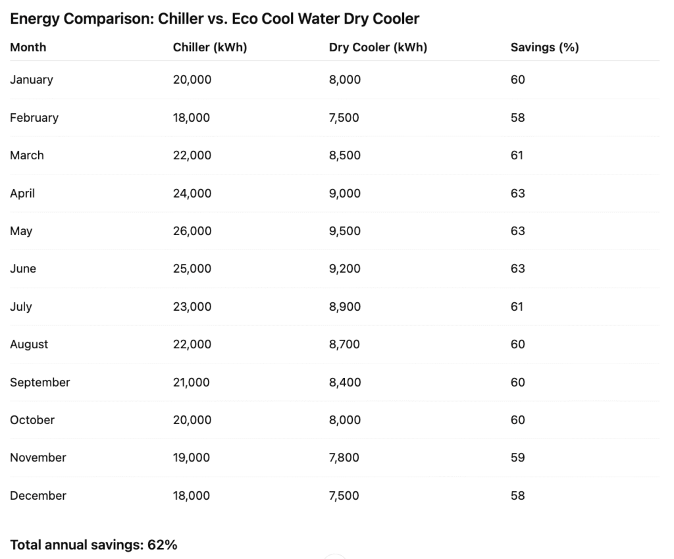
Task: Select the April month cell
Action: [x=22, y=194]
